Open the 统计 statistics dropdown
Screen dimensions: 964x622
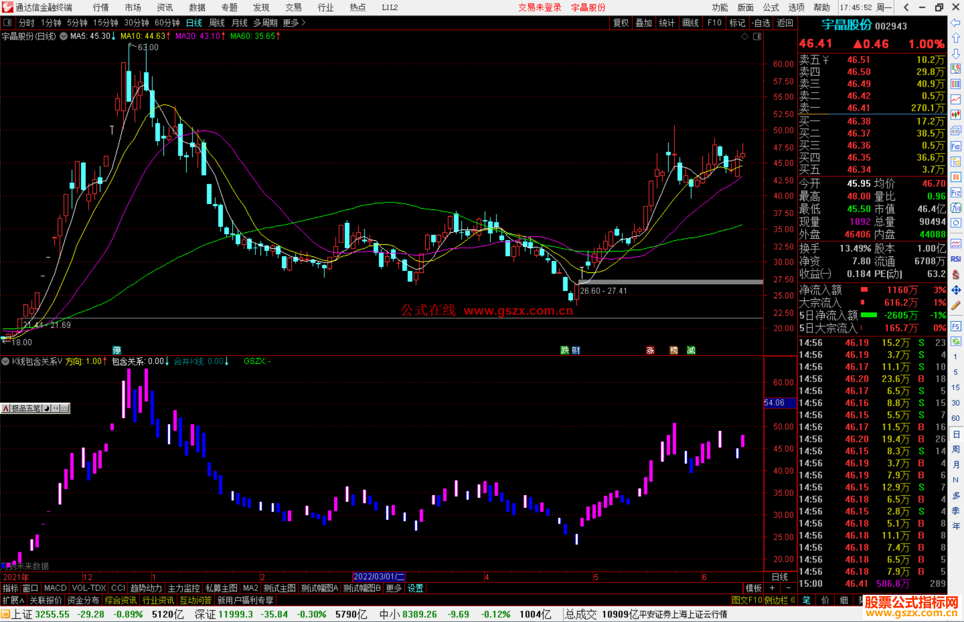[667, 23]
